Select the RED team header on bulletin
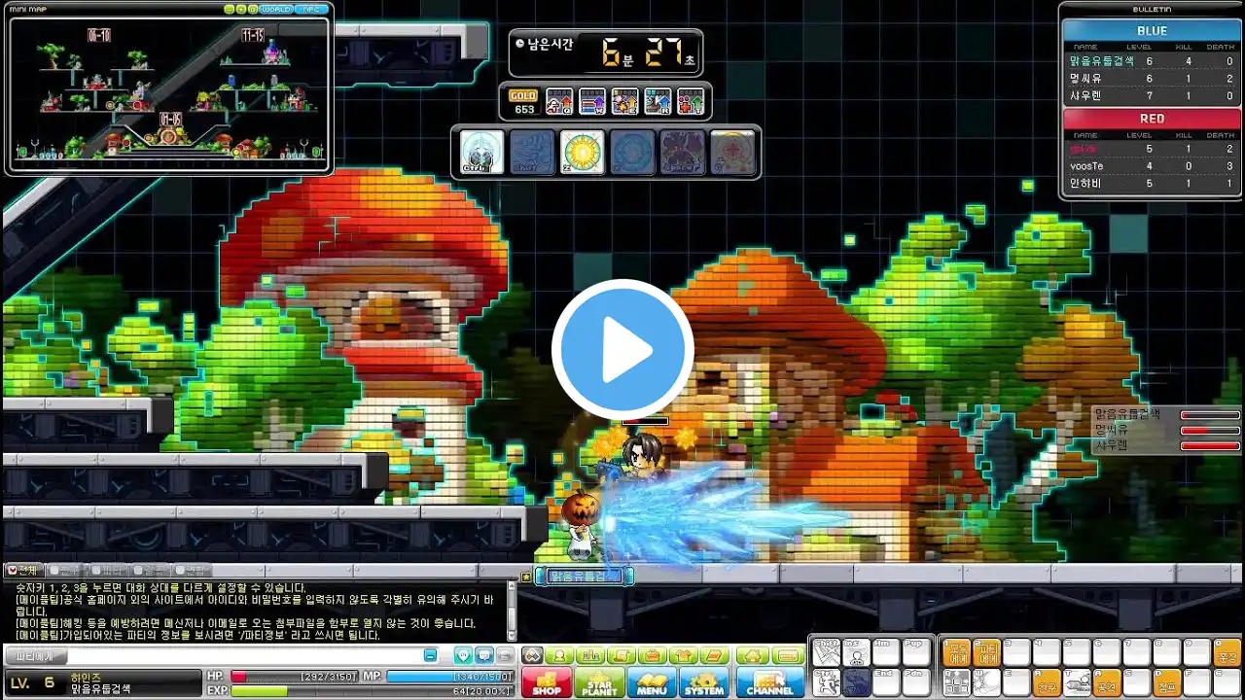Viewport: 1245px width, 700px height. click(1152, 119)
